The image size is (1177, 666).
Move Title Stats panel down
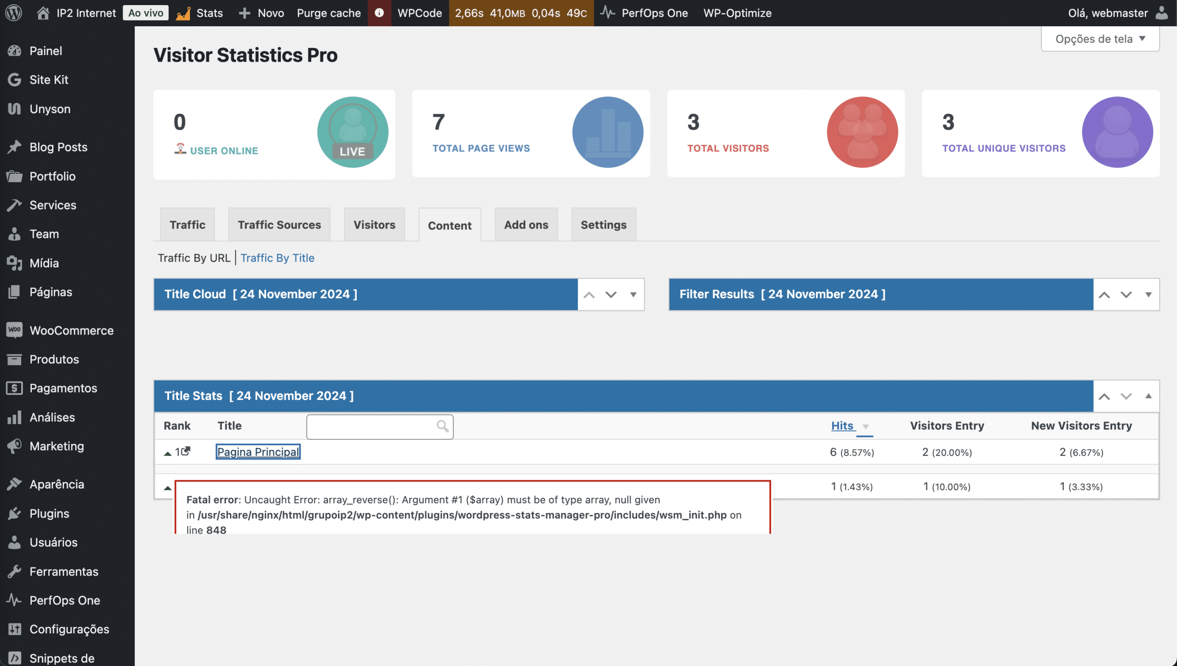(x=1126, y=397)
